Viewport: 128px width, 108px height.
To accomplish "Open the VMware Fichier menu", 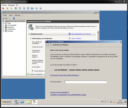I will click(4, 5).
